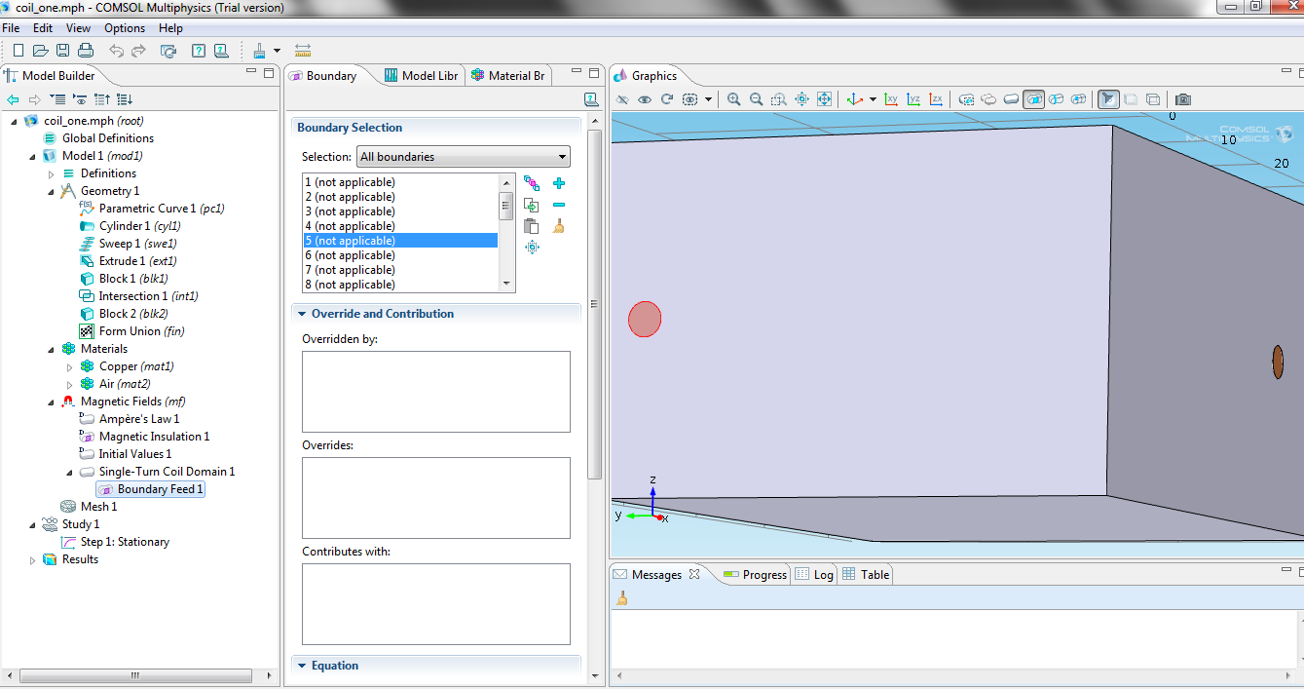Expand the Results node in tree
This screenshot has height=689, width=1304.
click(x=32, y=560)
